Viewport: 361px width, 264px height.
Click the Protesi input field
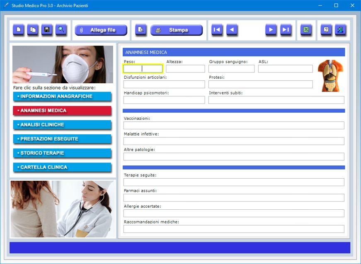click(261, 84)
